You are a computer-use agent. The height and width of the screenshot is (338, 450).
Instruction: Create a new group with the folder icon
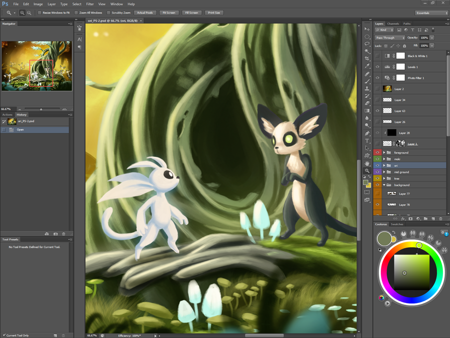(x=425, y=218)
